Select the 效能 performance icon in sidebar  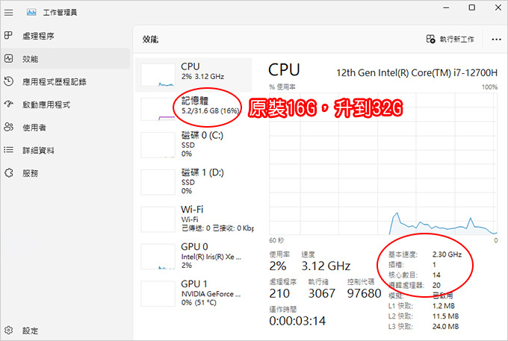[8, 58]
